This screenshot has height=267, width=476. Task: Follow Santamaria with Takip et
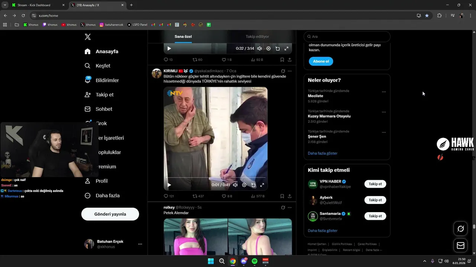[375, 216]
